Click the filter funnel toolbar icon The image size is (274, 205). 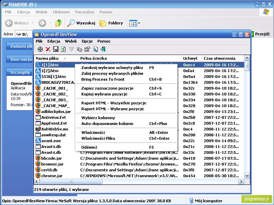tap(72, 49)
